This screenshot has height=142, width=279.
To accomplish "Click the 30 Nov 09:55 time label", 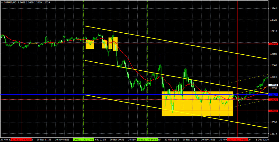I will (x=117, y=140).
